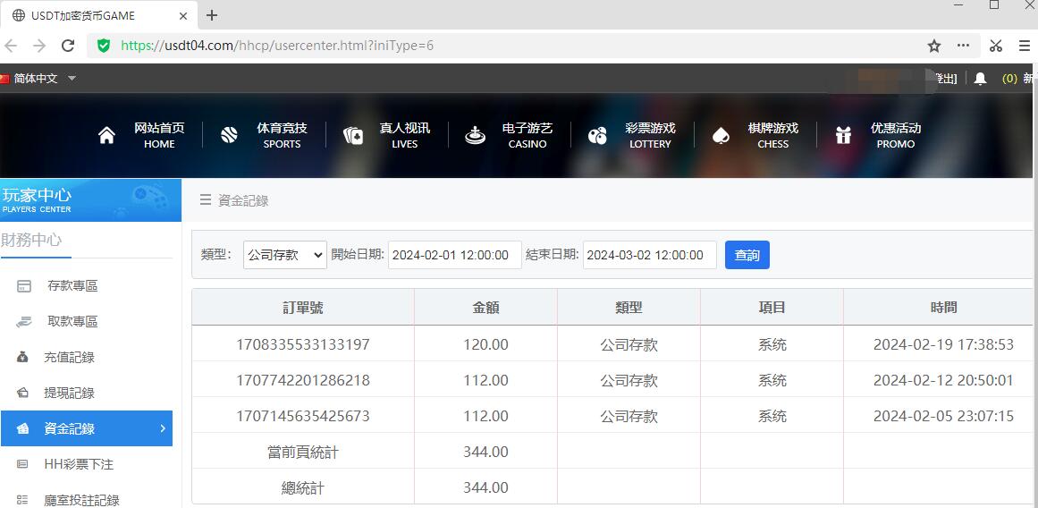Click the playing cards LIVES icon
The height and width of the screenshot is (508, 1038).
[353, 136]
